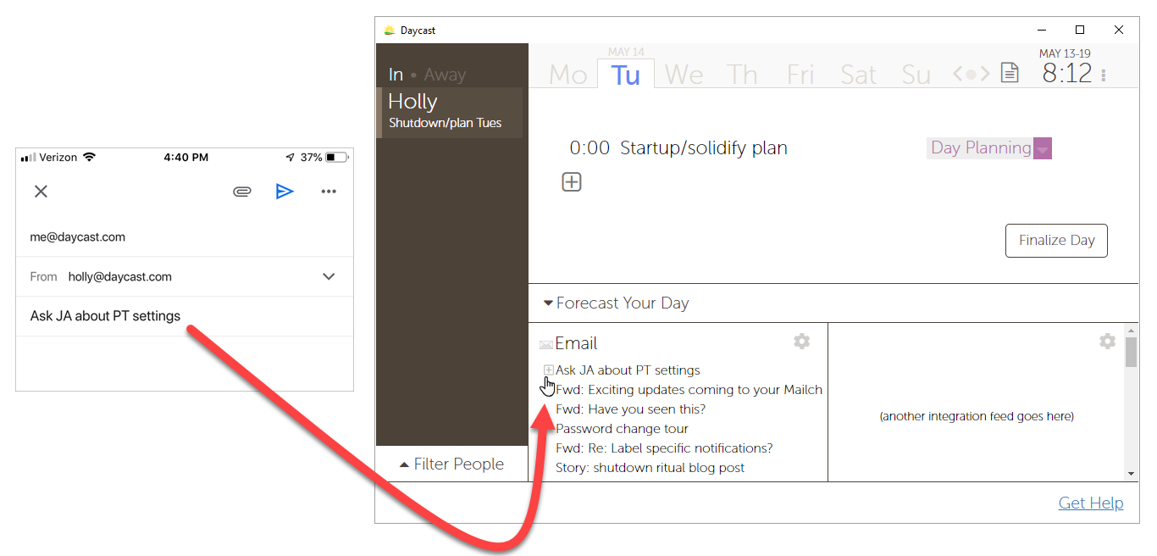Viewport: 1157px width, 556px height.
Task: Open the Mo day tab
Action: pos(567,75)
